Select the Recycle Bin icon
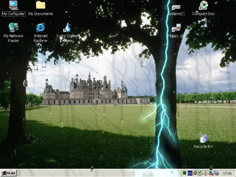 point(203,138)
